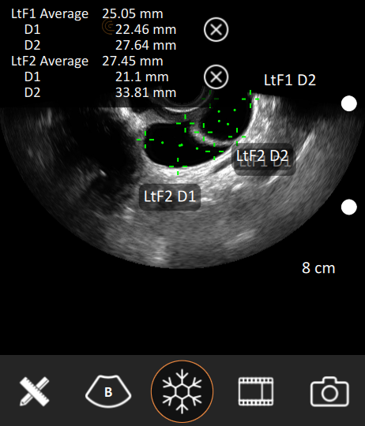Screen dimensions: 365x426
Task: Record a cine clip with film icon
Action: [x=256, y=391]
